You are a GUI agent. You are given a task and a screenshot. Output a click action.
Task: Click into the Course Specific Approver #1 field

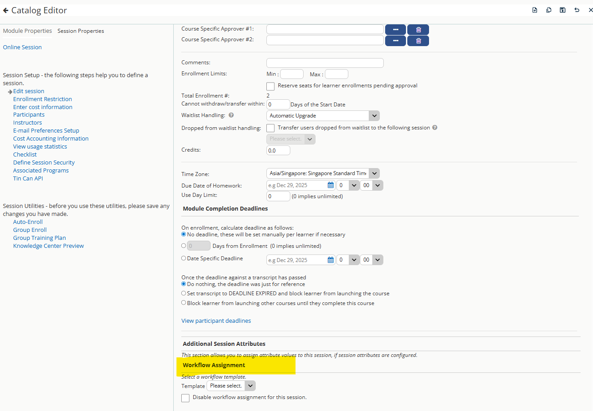point(325,29)
